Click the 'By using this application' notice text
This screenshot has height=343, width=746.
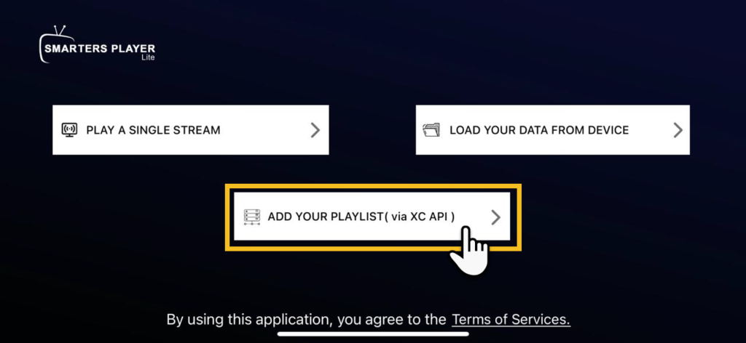point(307,319)
